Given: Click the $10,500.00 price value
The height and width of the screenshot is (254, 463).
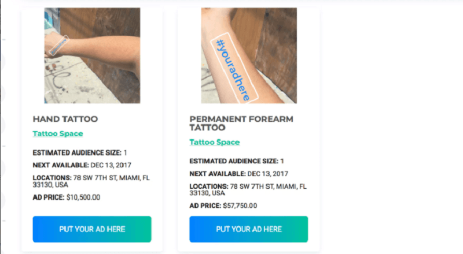Looking at the screenshot, I should (x=83, y=197).
